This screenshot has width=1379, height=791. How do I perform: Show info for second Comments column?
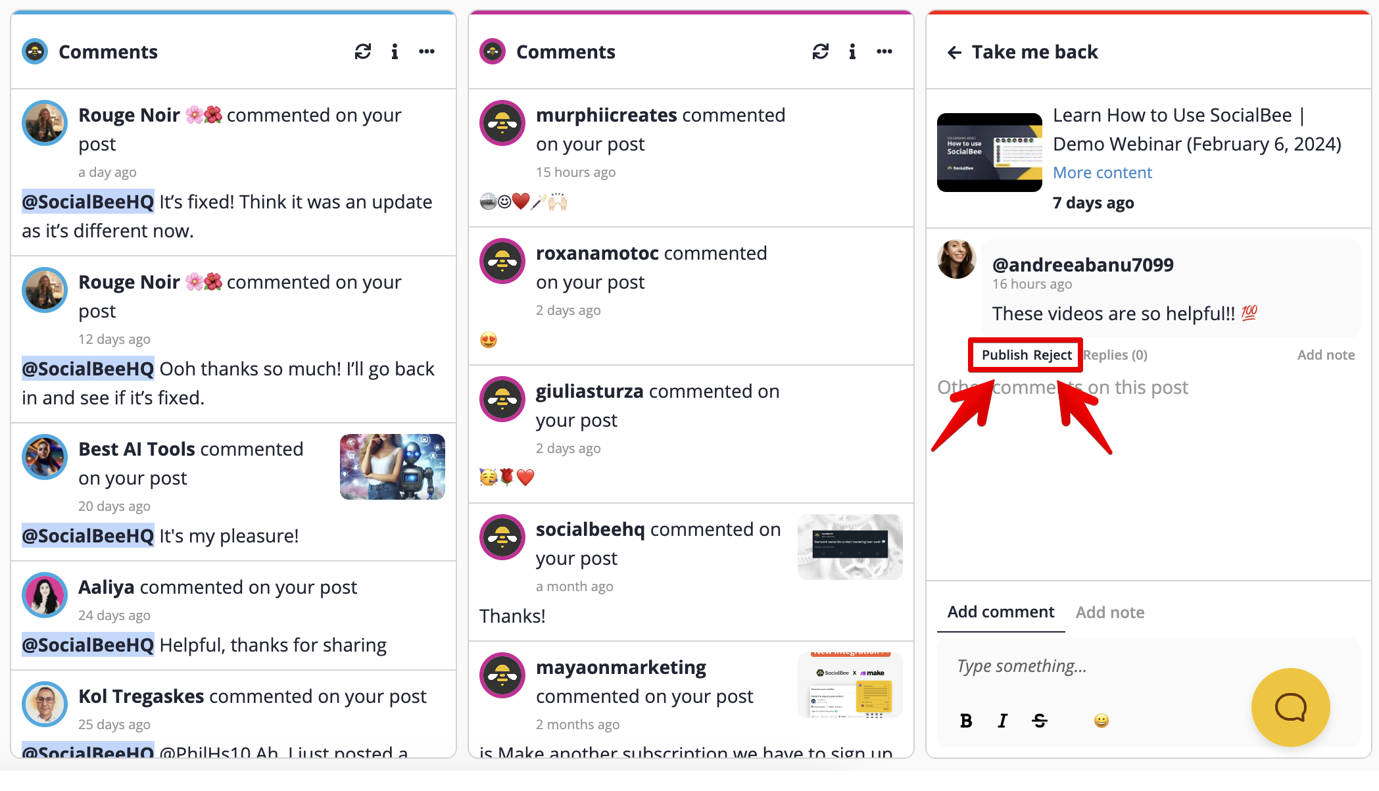point(852,51)
